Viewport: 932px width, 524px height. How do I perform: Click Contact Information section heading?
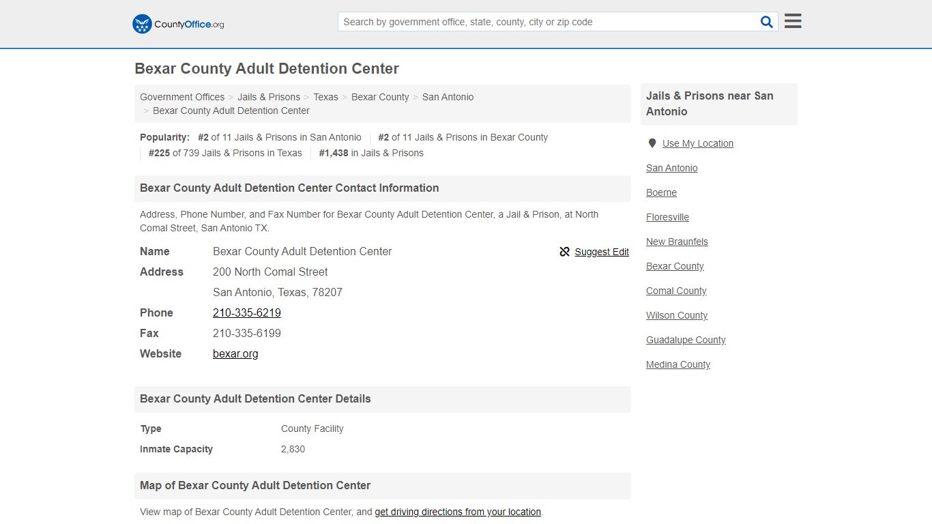point(289,188)
